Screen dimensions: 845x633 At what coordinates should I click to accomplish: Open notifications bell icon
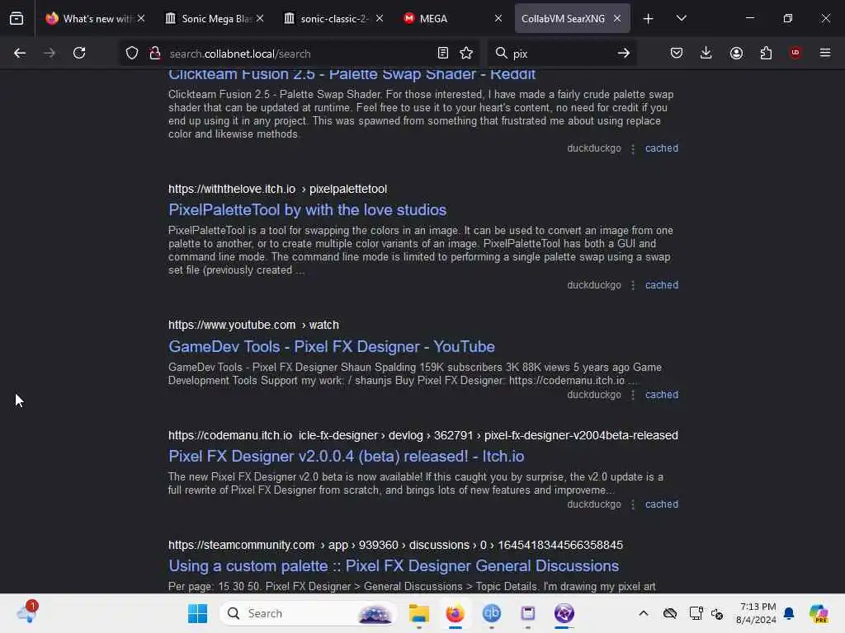pyautogui.click(x=789, y=613)
